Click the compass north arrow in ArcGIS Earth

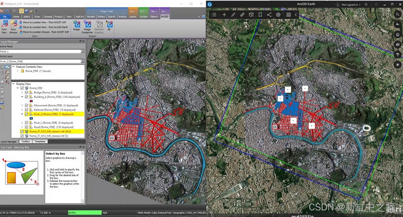397,24
